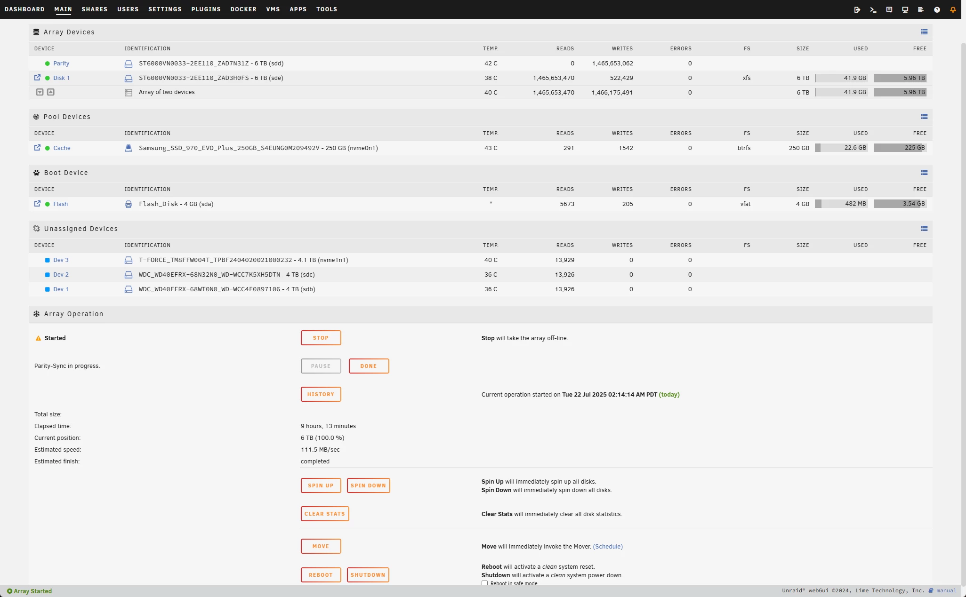Expand array rows with up-arrow toggle
This screenshot has height=597, width=966.
(51, 92)
